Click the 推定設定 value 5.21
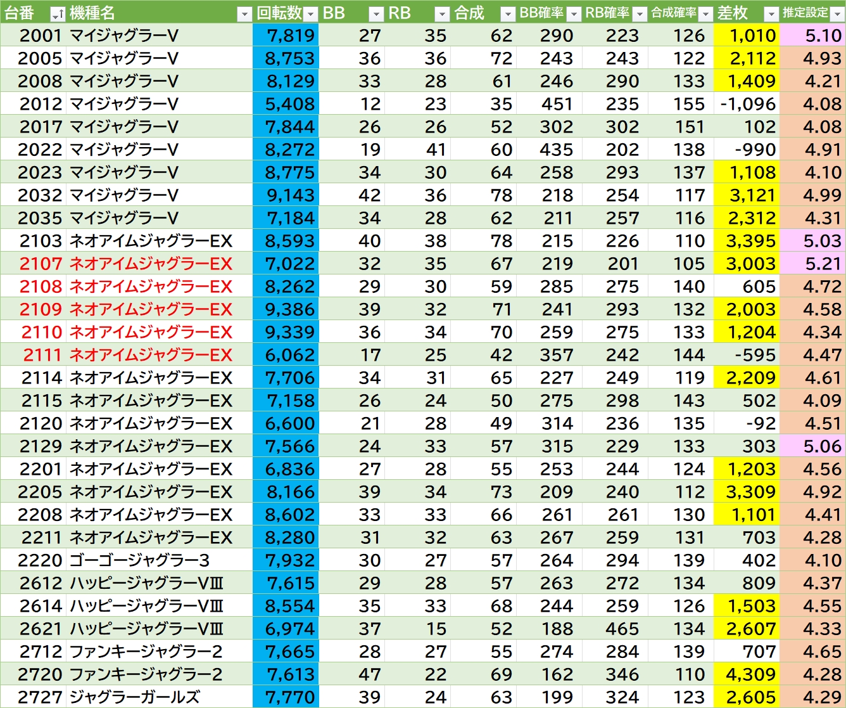Viewport: 846px width, 708px height. [x=812, y=264]
